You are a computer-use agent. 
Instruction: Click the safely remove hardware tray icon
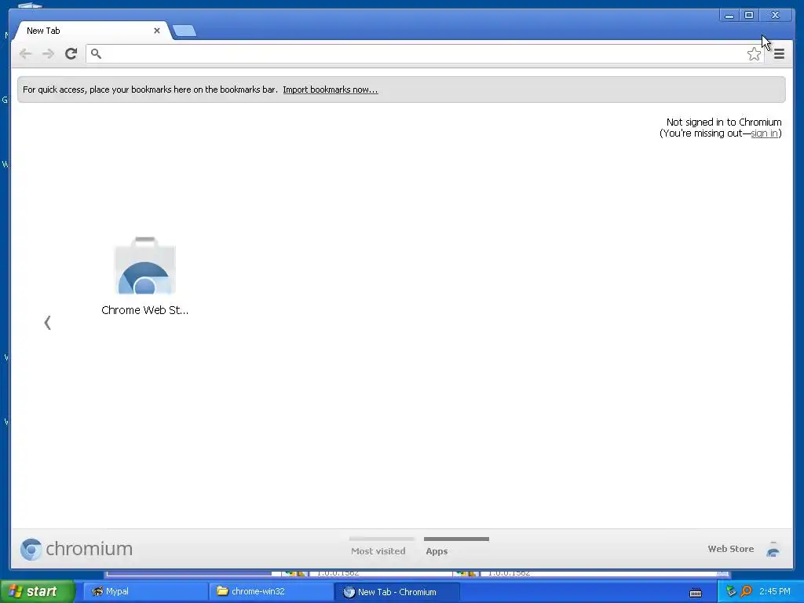[731, 592]
